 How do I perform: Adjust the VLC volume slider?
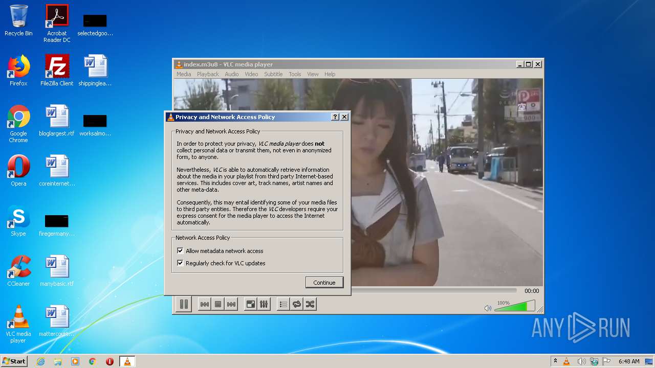[515, 306]
